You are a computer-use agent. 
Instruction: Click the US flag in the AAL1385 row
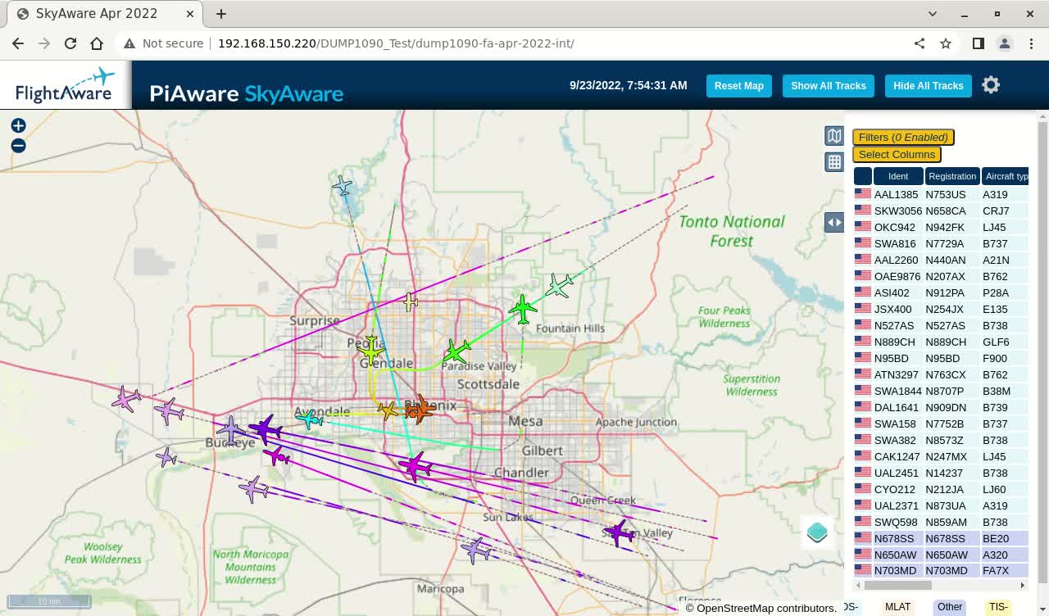[x=863, y=194]
